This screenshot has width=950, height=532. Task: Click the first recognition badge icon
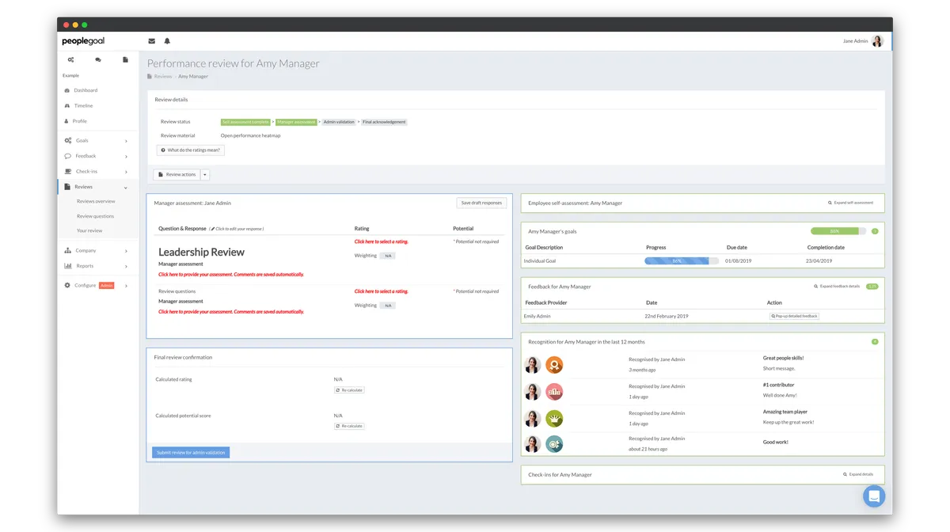(554, 365)
